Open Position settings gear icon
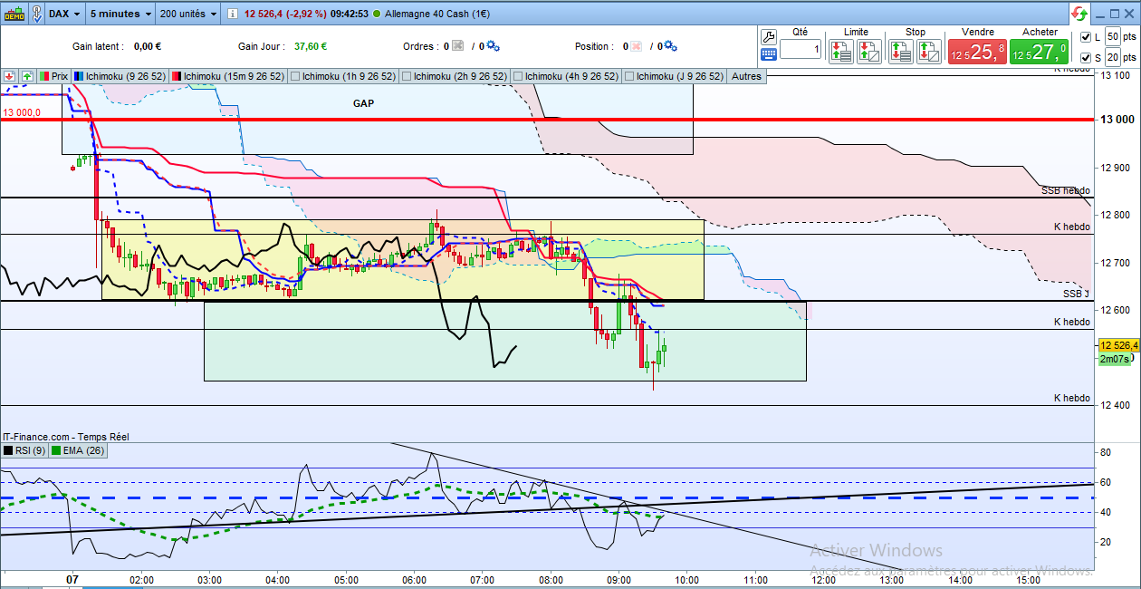Viewport: 1141px width, 589px height. tap(671, 46)
